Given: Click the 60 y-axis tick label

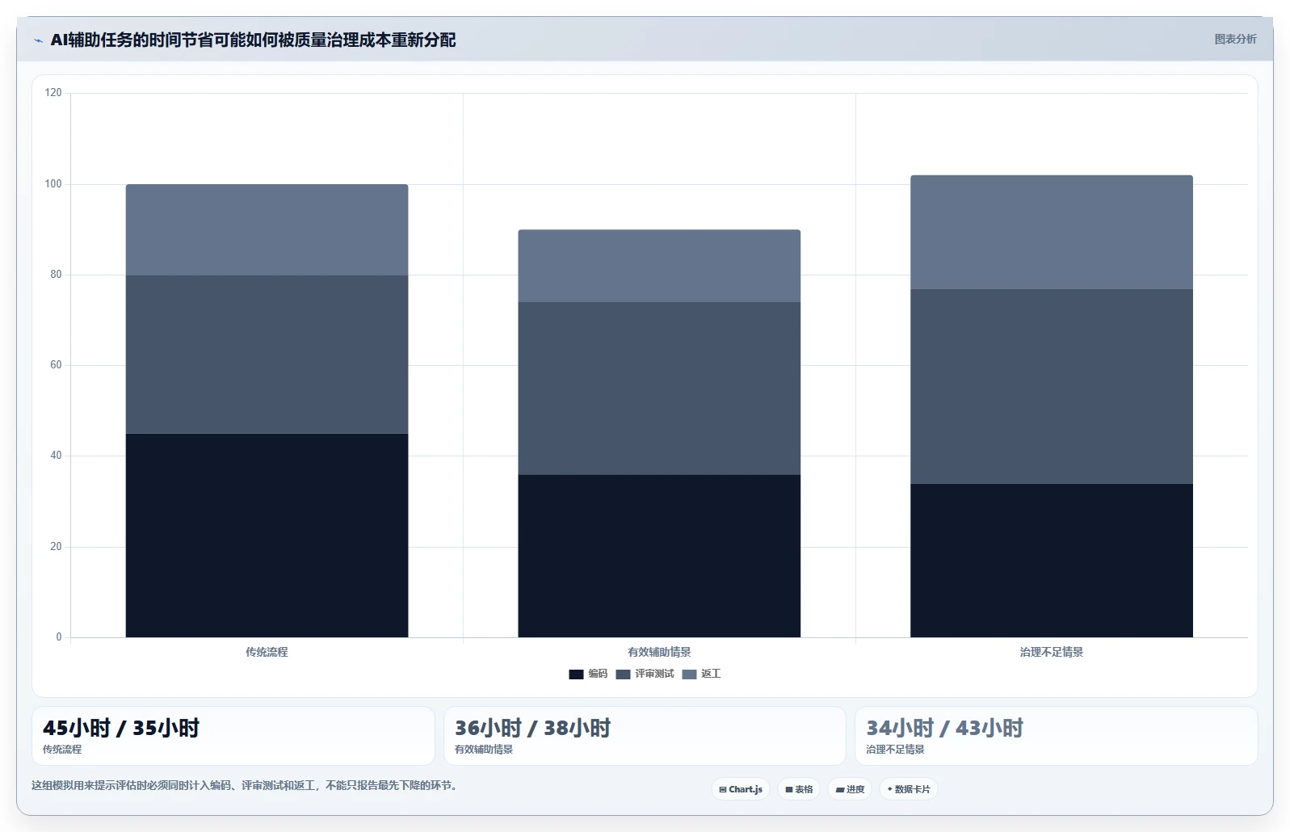Looking at the screenshot, I should pyautogui.click(x=56, y=365).
